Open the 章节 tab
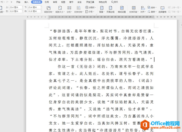Screen dimensions: 182x132 [71, 2]
